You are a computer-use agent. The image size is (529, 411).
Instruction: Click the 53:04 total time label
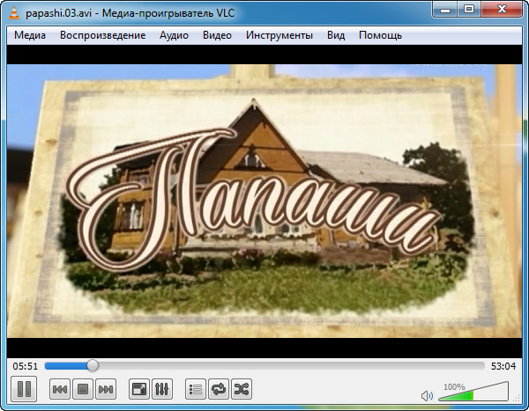(503, 365)
